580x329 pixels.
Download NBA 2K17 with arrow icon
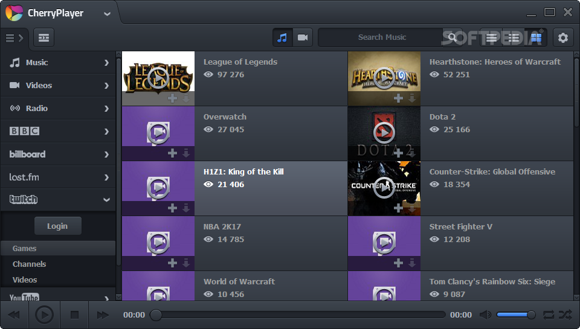pos(186,263)
